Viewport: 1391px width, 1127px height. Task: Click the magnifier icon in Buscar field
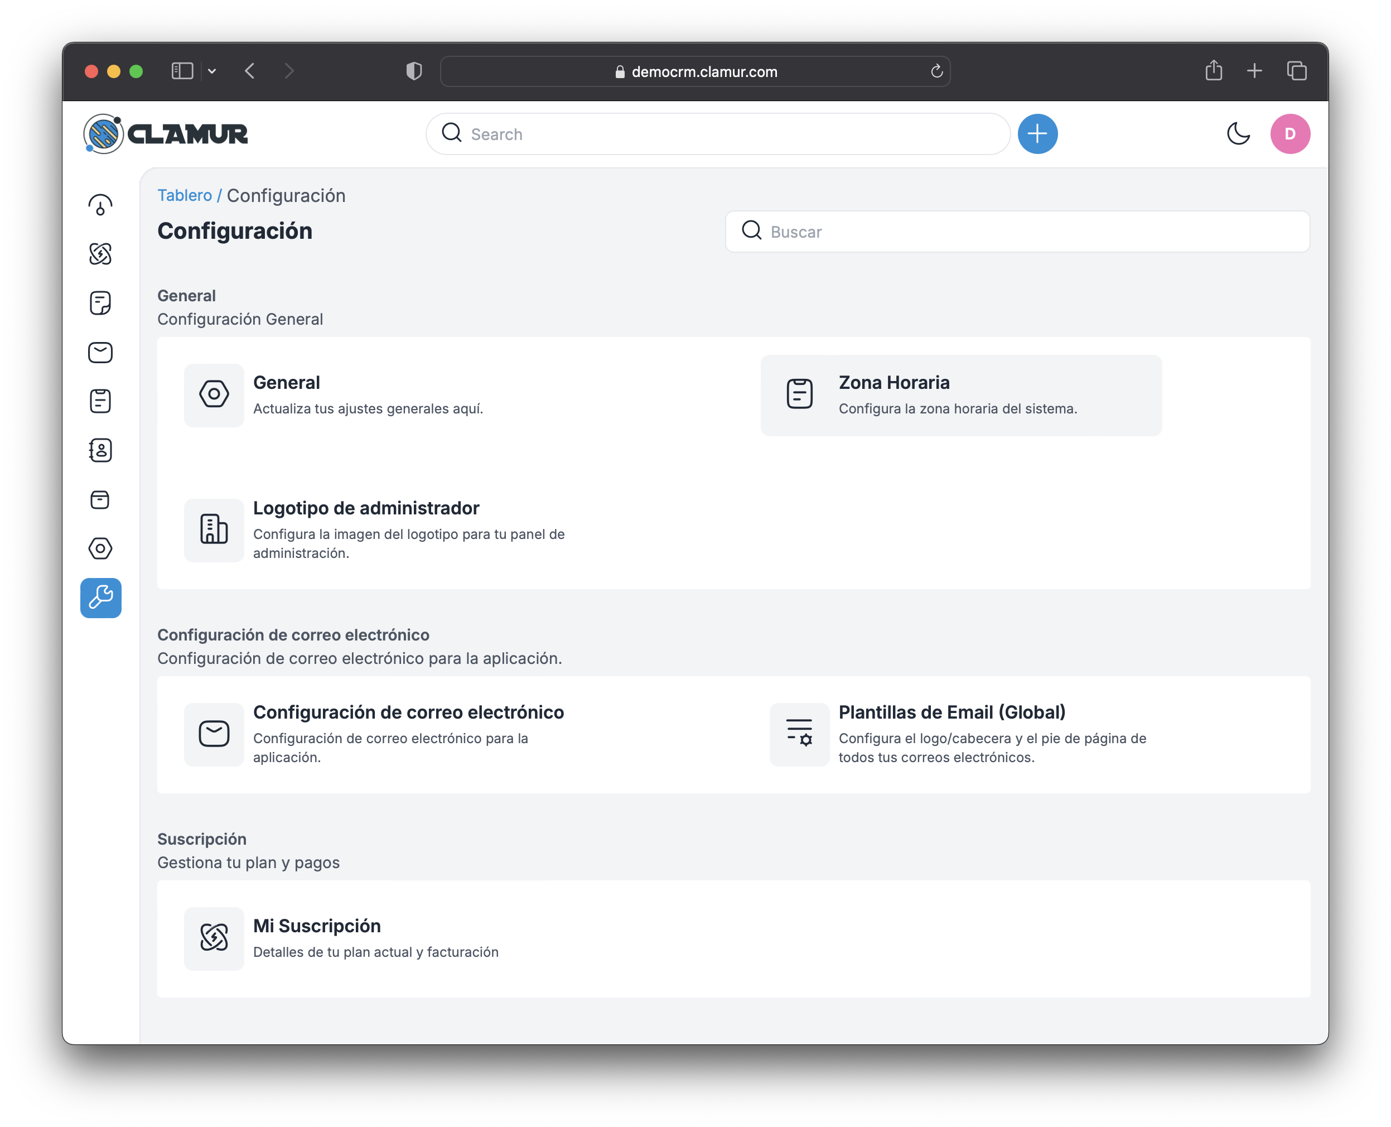[752, 230]
